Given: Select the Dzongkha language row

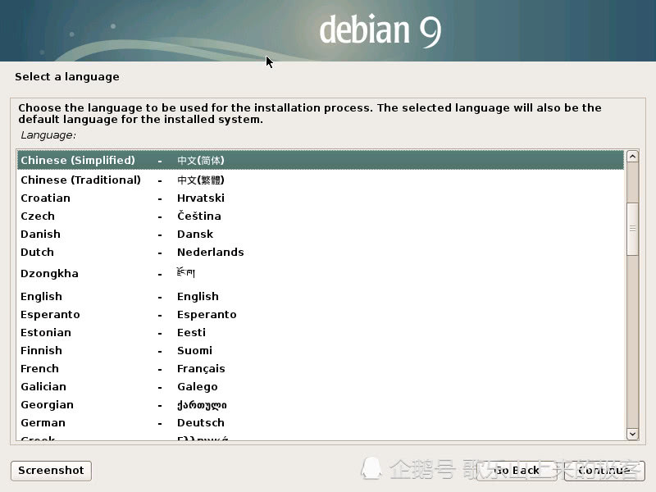Looking at the screenshot, I should click(x=321, y=274).
